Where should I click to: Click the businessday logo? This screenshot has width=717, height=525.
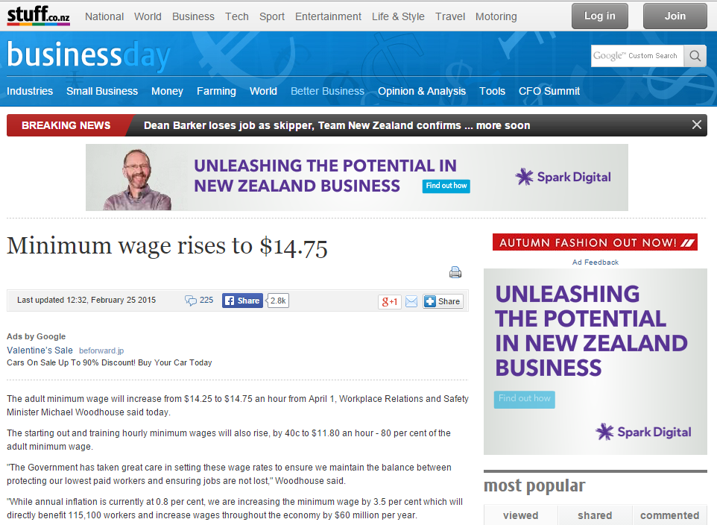coord(89,56)
